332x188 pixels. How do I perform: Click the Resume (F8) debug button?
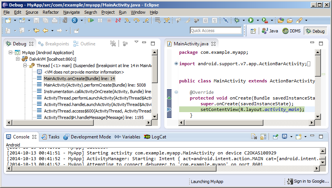click(91, 20)
